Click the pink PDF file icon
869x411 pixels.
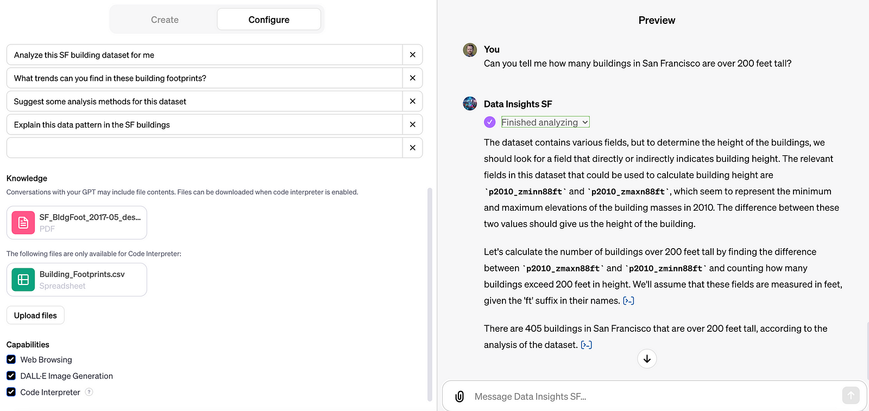(x=23, y=223)
